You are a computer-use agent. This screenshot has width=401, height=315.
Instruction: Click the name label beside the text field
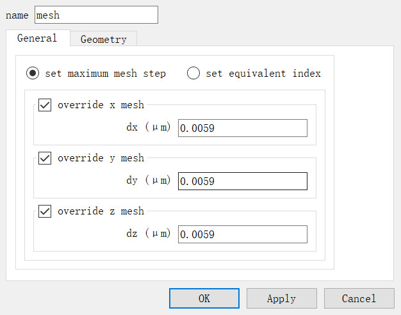pyautogui.click(x=17, y=15)
